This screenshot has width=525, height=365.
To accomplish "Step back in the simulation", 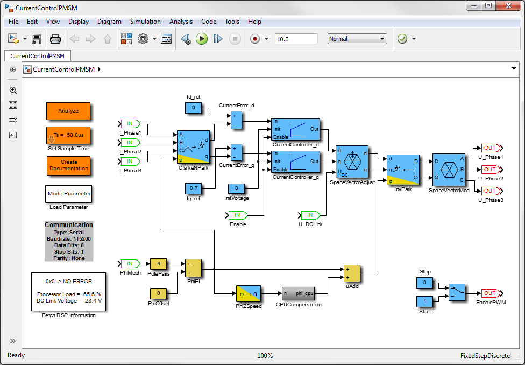I will tap(186, 38).
